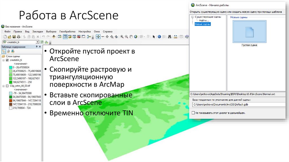Collapse the Clip_srtm_44_03.tif tree node
This screenshot has width=289, height=162.
3,86
